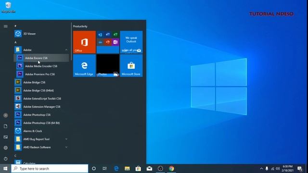The height and width of the screenshot is (173, 308).
Task: Open the Mail app on the taskbar
Action: pyautogui.click(x=149, y=169)
